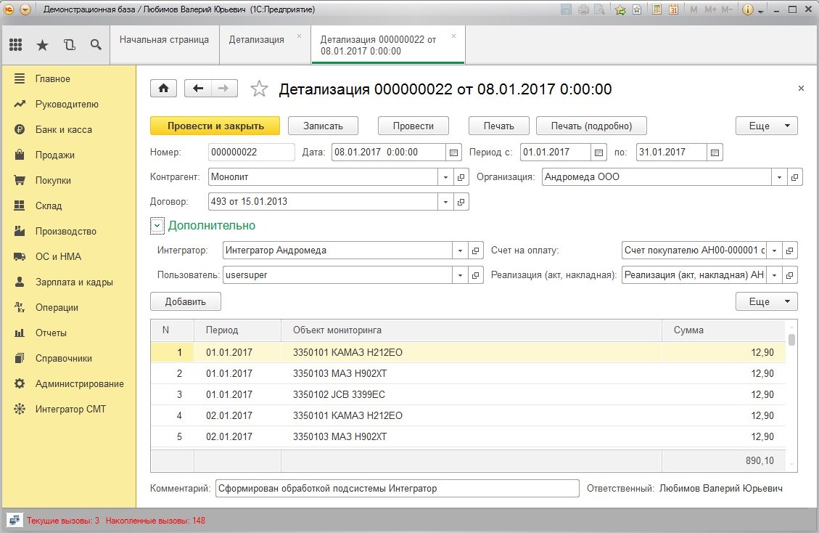
Task: Click the Провести и закрыть button
Action: point(215,126)
